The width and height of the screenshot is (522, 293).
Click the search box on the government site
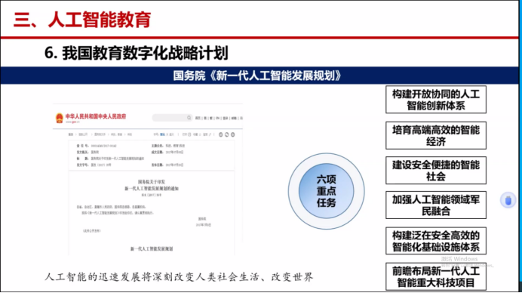(x=172, y=118)
